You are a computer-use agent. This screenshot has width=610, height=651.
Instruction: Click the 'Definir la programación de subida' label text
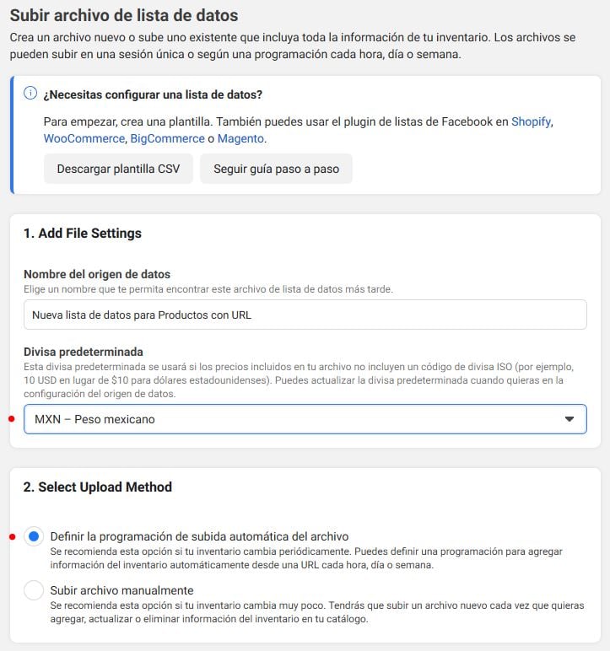(x=199, y=536)
